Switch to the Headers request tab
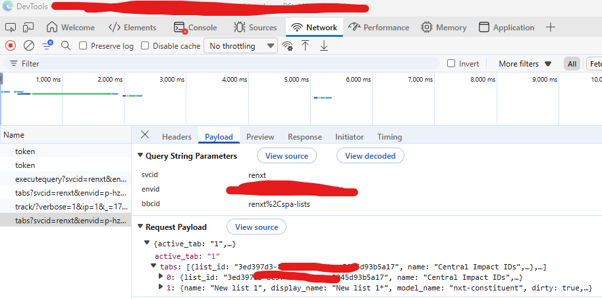Screen dimensions: 602x299 tap(177, 137)
